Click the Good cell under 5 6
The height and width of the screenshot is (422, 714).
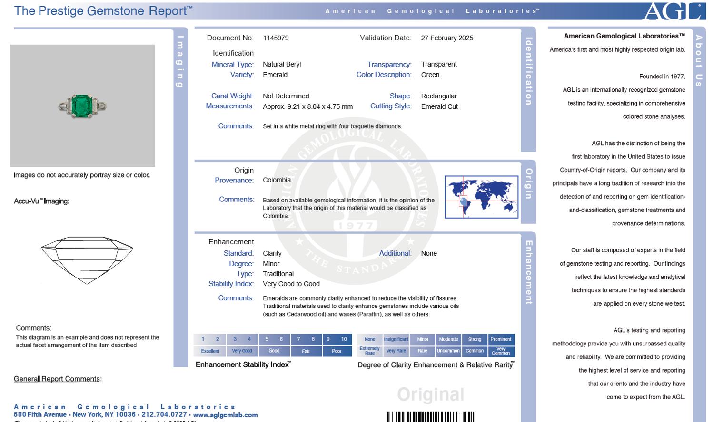coord(274,351)
